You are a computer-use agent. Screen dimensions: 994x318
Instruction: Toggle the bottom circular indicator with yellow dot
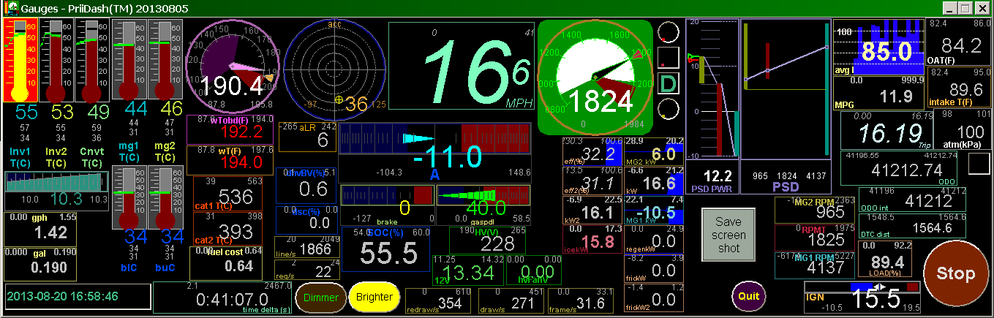tap(667, 110)
